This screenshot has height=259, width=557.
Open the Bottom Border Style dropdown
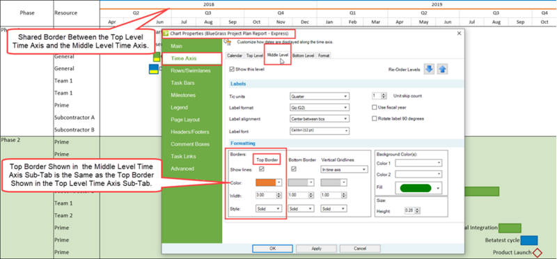[x=301, y=209]
